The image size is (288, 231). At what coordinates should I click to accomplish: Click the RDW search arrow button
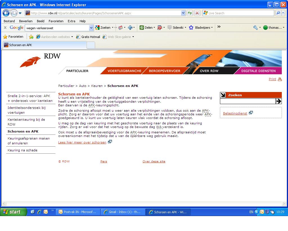278,101
